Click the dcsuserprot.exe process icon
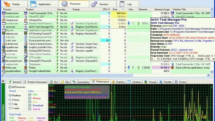The height and width of the screenshot is (121, 215). (4, 61)
